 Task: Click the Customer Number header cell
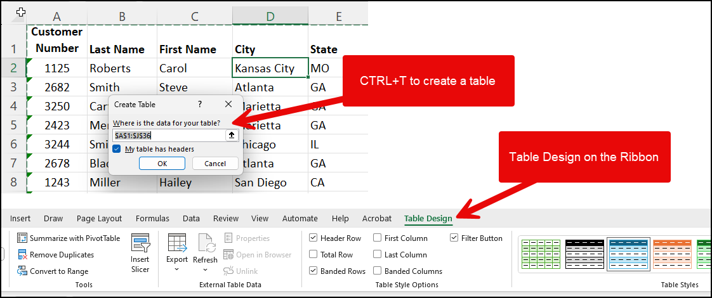(x=56, y=41)
